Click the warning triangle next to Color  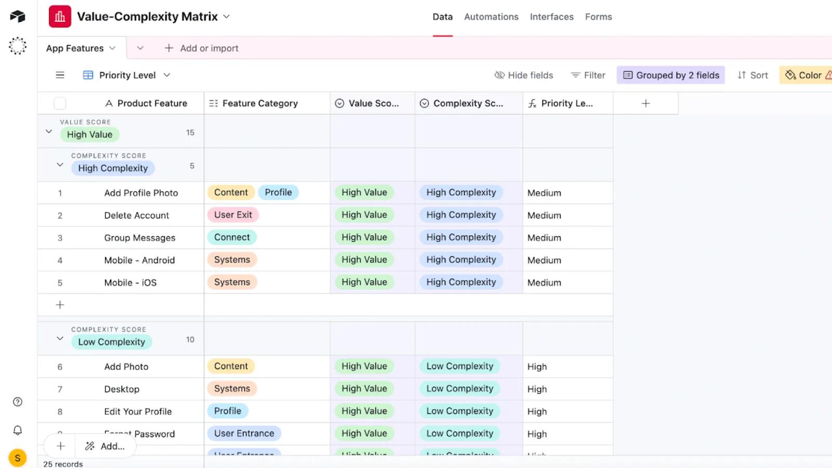(828, 75)
